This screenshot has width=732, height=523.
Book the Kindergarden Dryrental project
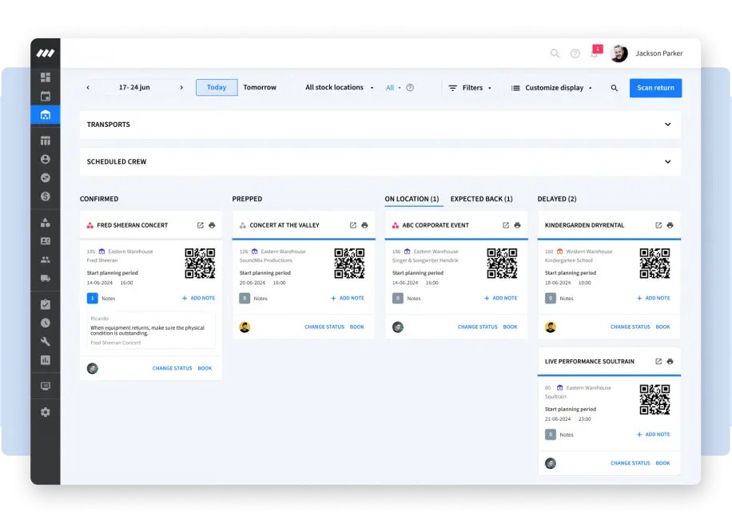(x=662, y=327)
